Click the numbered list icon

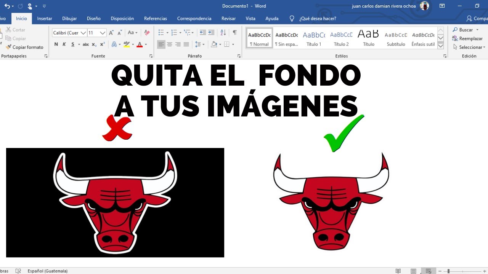(x=174, y=33)
